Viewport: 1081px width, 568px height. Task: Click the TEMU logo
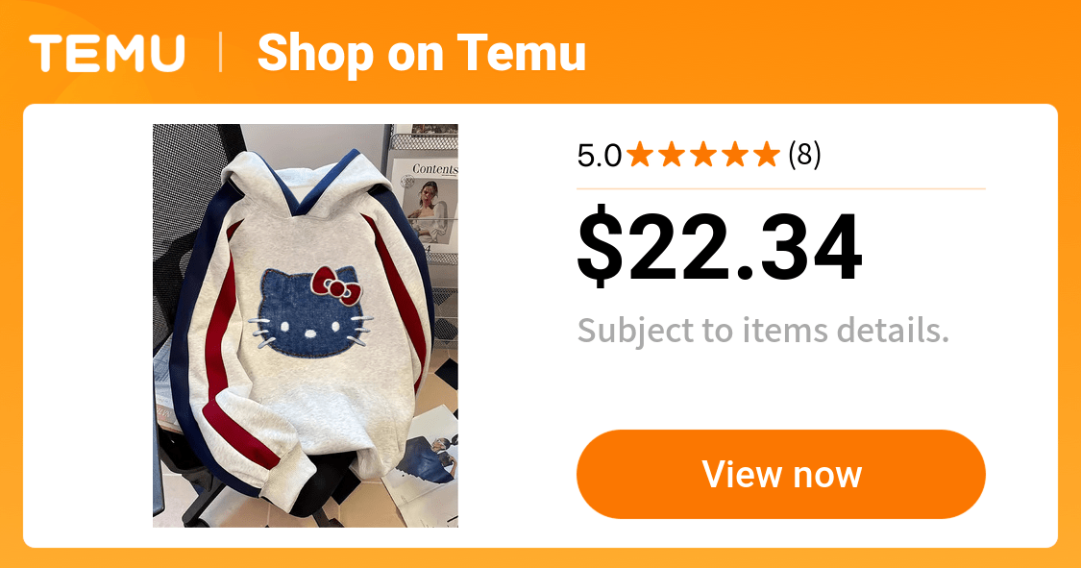click(107, 54)
